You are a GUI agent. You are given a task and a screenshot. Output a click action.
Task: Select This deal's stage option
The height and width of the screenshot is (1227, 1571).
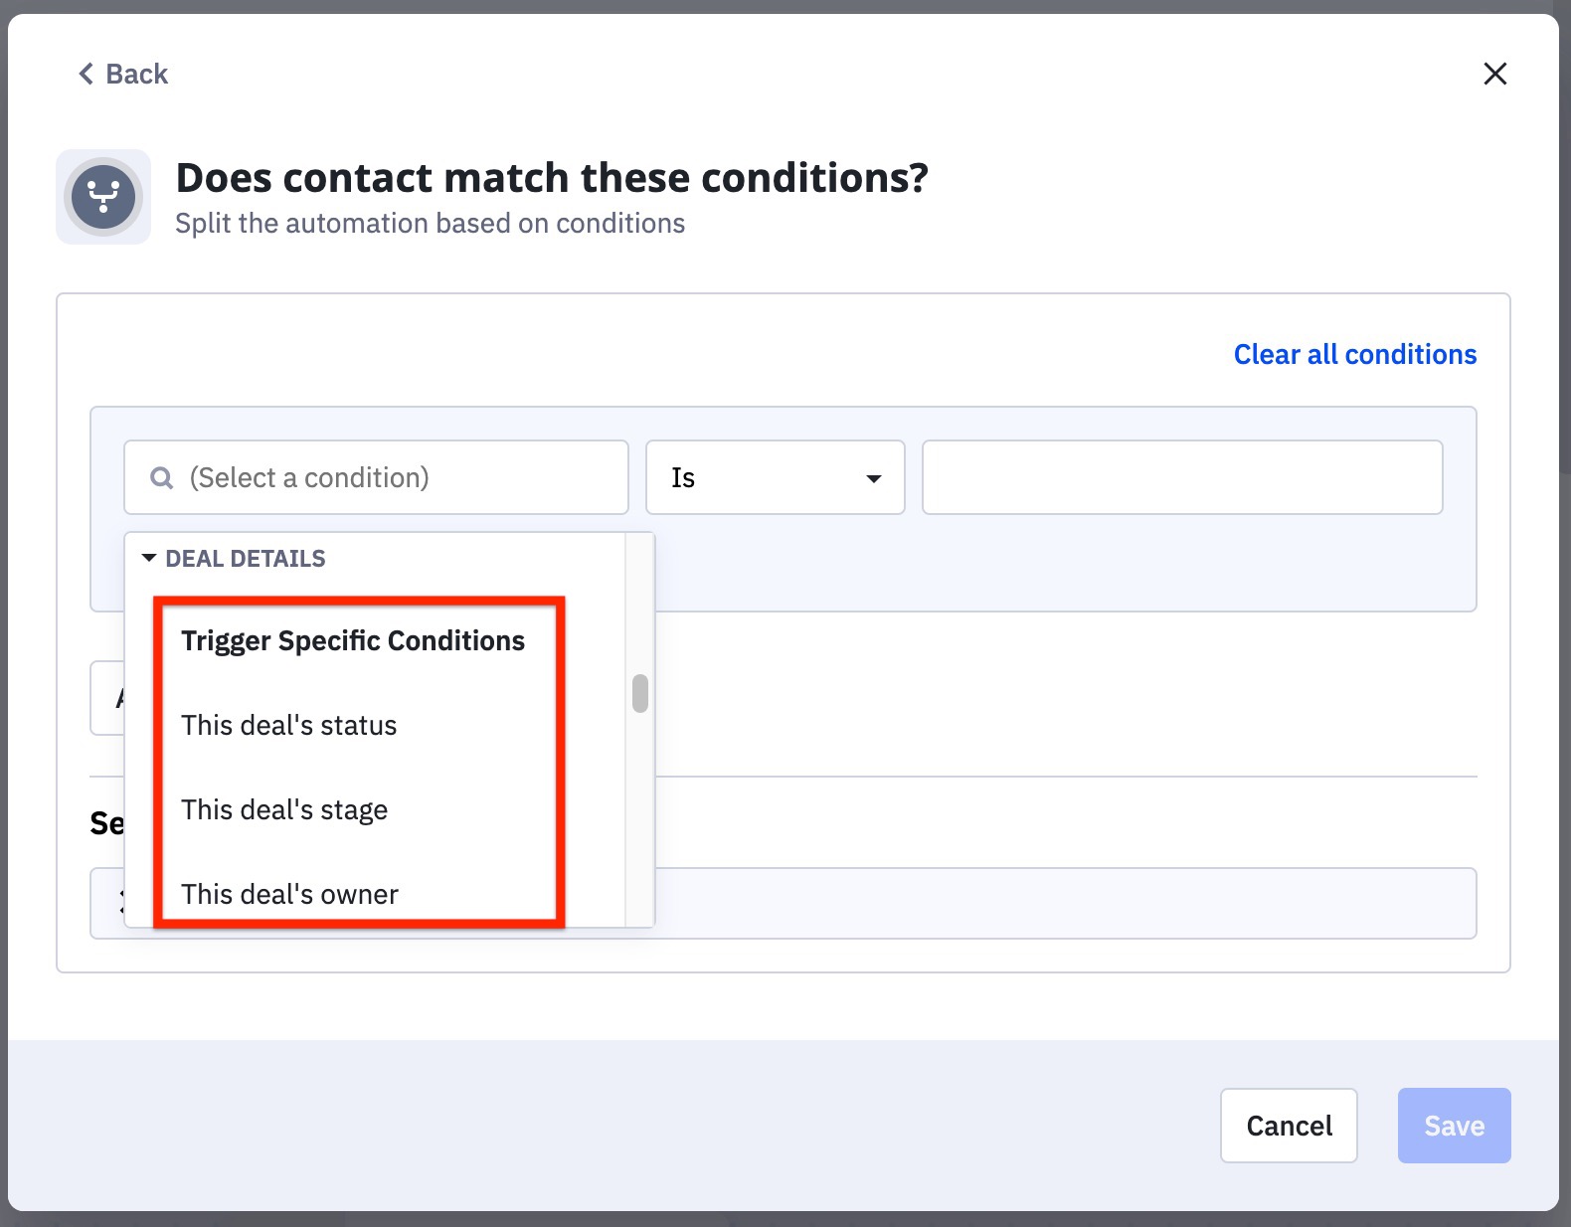[x=284, y=810]
